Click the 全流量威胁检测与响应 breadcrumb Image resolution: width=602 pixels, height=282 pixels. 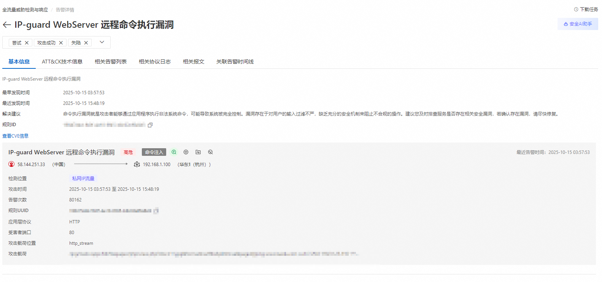tap(25, 10)
